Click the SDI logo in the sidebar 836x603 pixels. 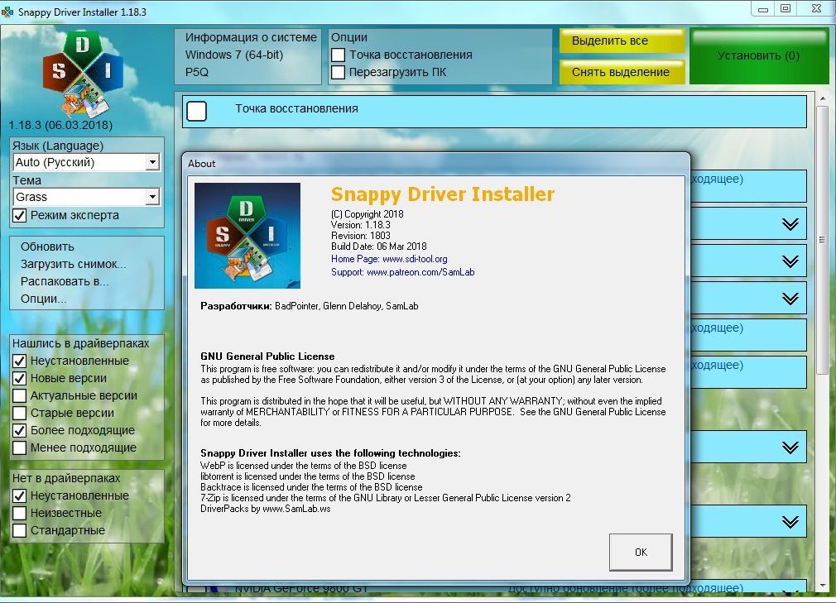pos(83,74)
